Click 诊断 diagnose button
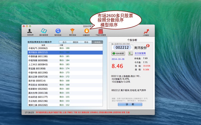The image size is (201, 125). pos(130,104)
